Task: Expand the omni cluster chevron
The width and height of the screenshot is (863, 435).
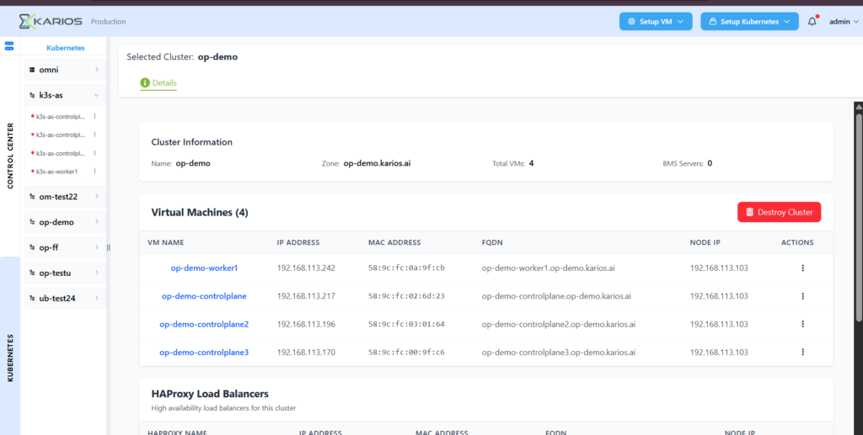Action: [x=97, y=70]
